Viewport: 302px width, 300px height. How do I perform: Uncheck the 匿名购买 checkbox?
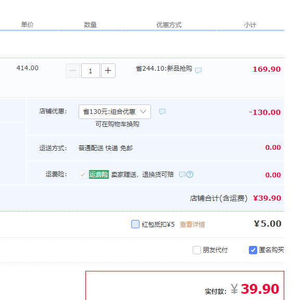253,250
